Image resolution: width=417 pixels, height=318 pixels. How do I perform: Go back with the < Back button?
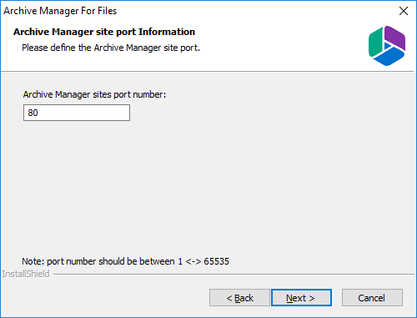pos(239,298)
